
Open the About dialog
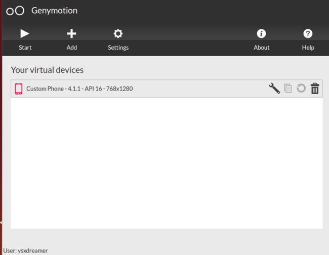point(261,40)
